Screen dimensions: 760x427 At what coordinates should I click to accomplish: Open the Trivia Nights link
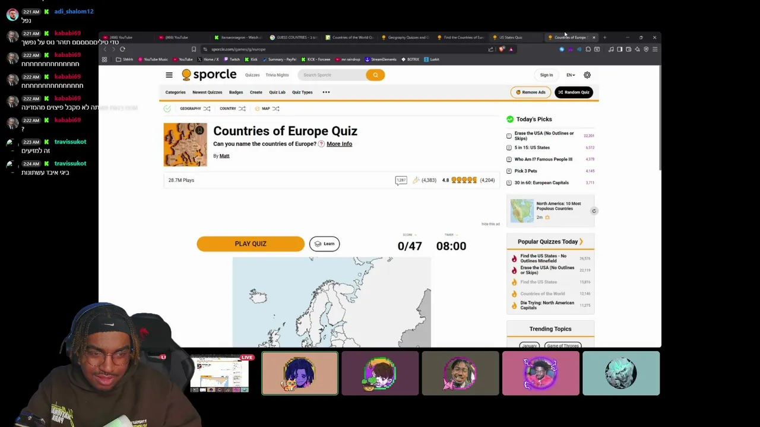[x=277, y=75]
